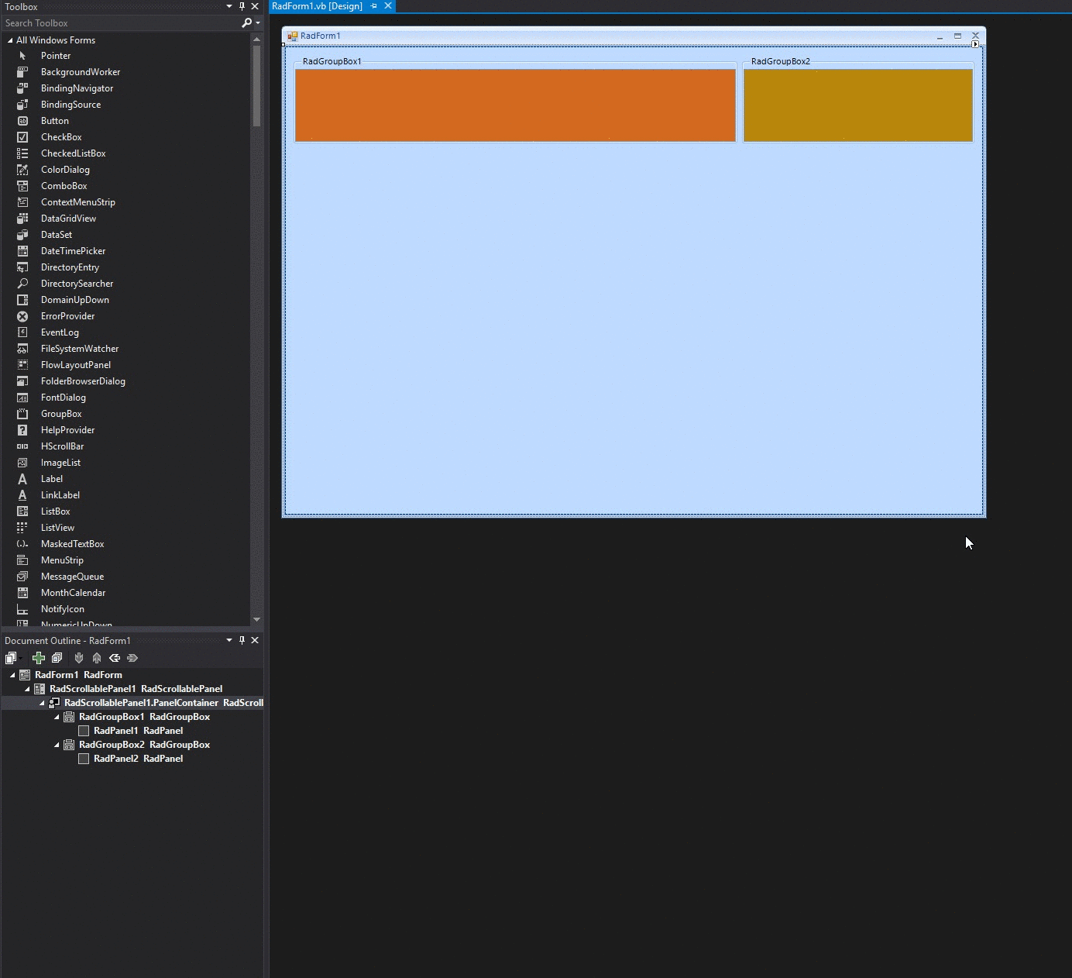Click the right arrow in Document Outline toolbar

click(132, 658)
